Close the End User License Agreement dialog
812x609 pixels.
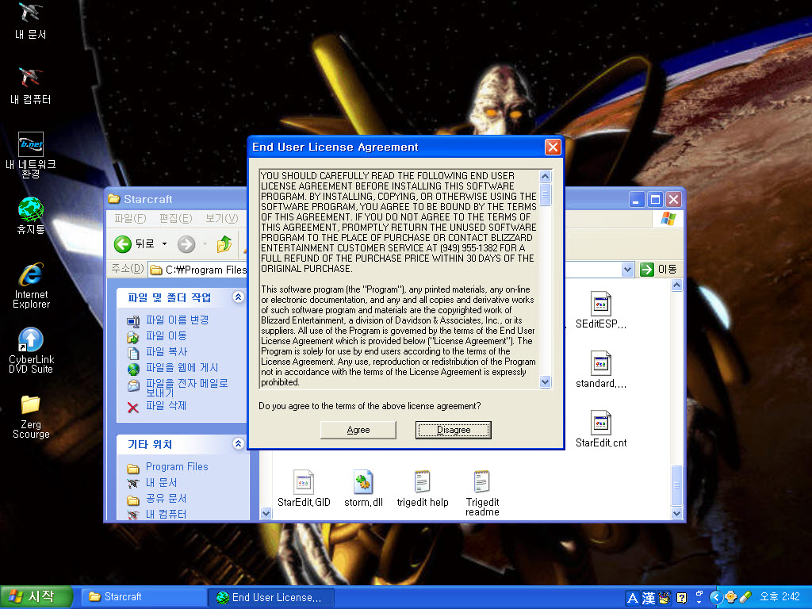point(553,147)
